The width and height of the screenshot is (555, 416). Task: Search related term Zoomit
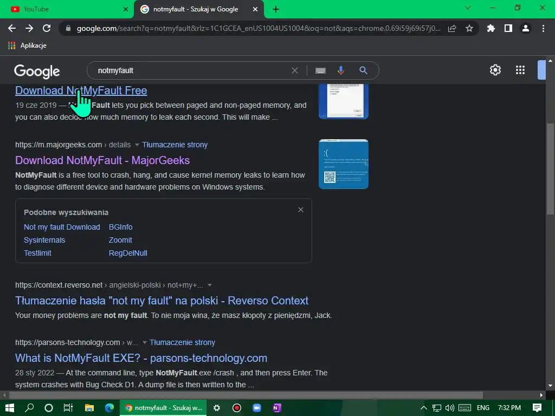(120, 240)
